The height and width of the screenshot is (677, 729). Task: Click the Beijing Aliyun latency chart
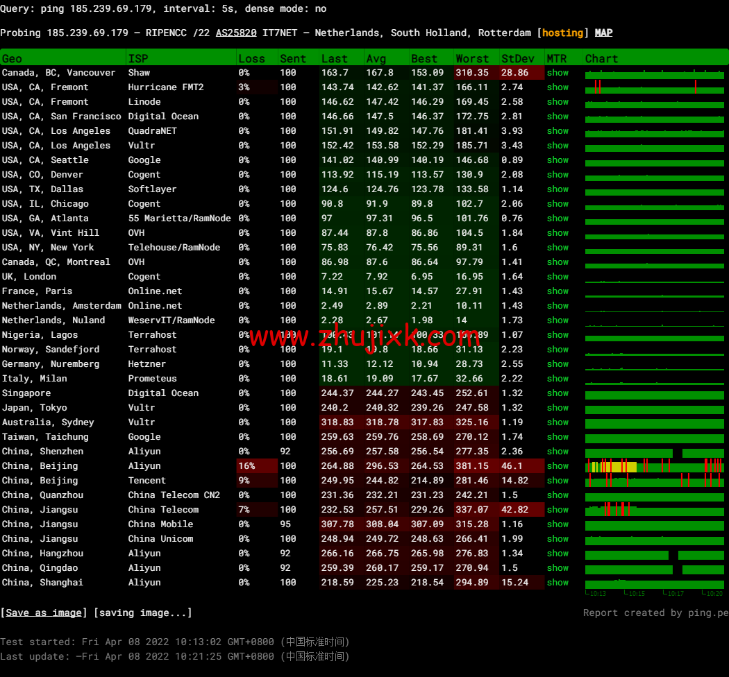pyautogui.click(x=654, y=466)
